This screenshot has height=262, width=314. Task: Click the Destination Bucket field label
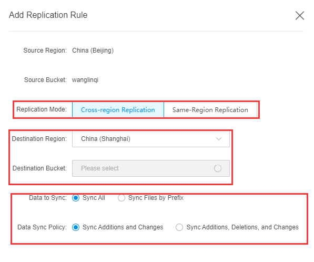[39, 168]
